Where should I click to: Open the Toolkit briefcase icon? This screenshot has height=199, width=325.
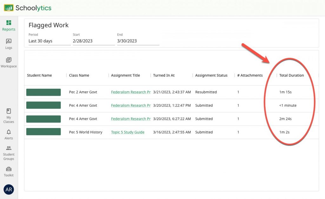tap(9, 169)
